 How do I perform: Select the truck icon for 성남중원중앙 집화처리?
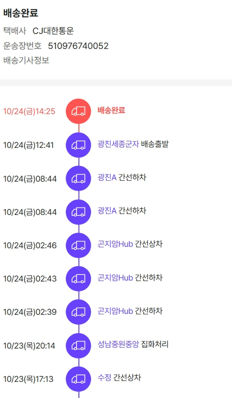[79, 345]
